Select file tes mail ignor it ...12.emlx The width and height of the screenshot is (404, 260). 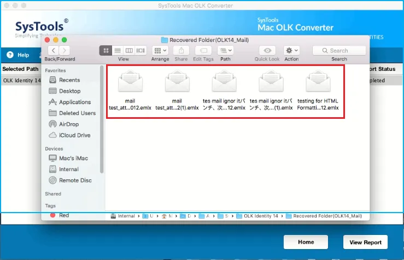tap(224, 90)
